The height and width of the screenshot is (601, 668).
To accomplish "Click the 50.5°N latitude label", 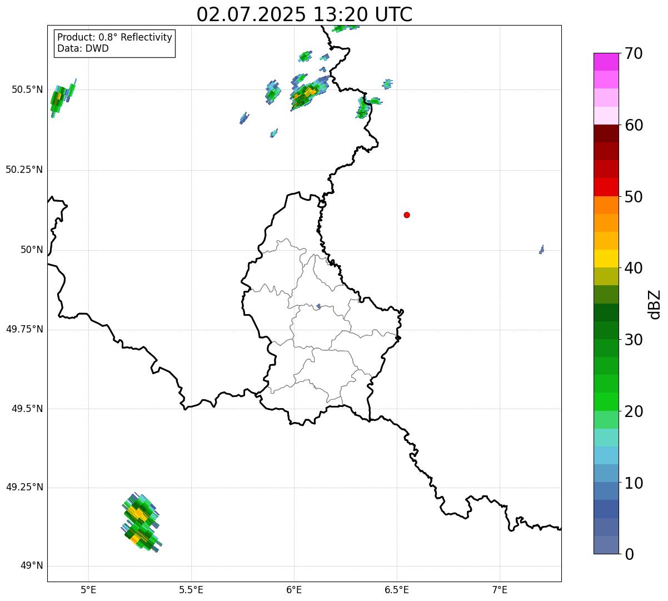I will tap(27, 90).
